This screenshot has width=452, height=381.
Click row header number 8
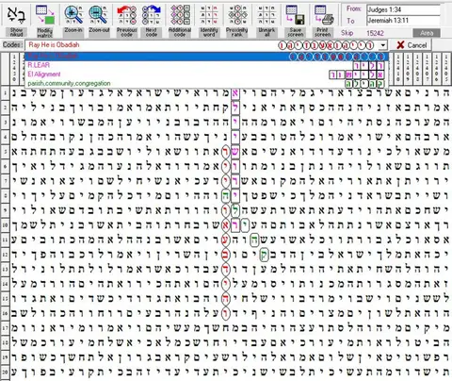point(5,195)
